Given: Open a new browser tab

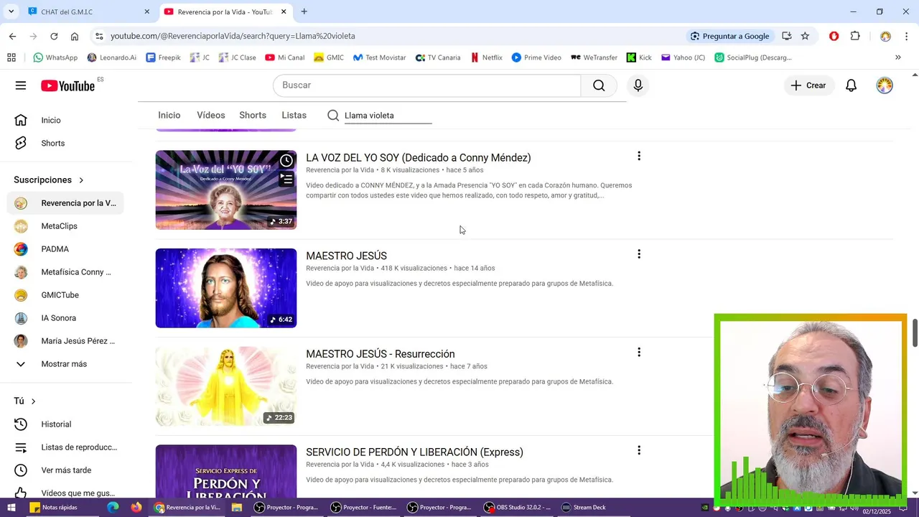Looking at the screenshot, I should (304, 11).
